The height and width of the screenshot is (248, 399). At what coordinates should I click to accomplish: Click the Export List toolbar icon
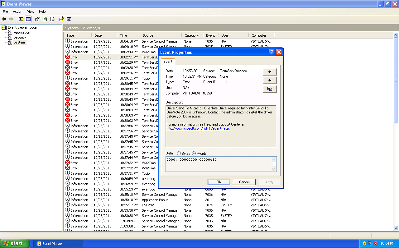pyautogui.click(x=51, y=19)
